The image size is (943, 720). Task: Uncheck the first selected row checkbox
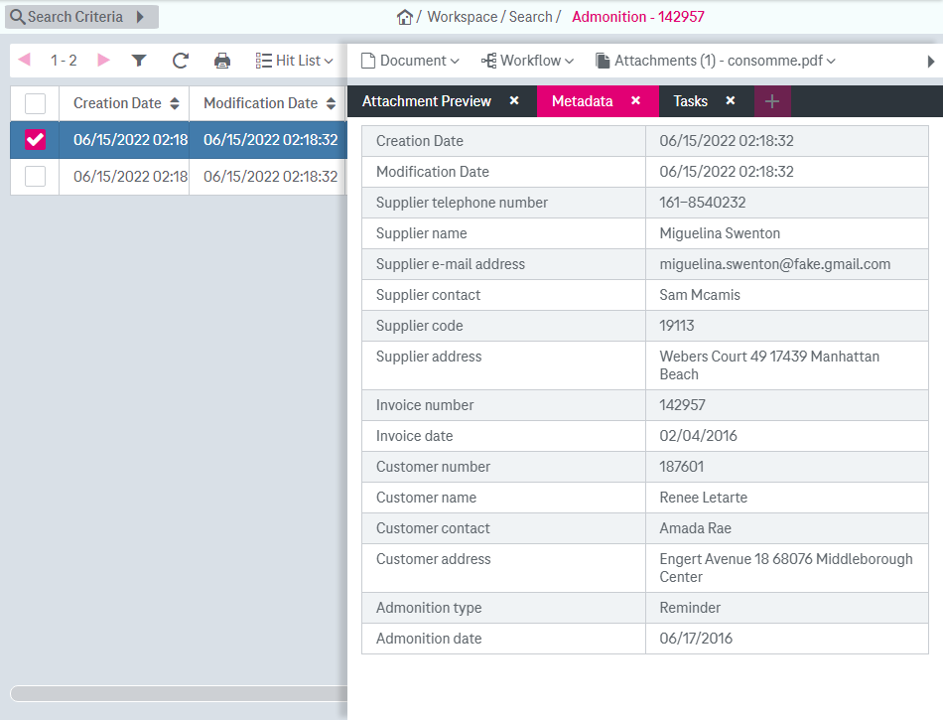(35, 140)
